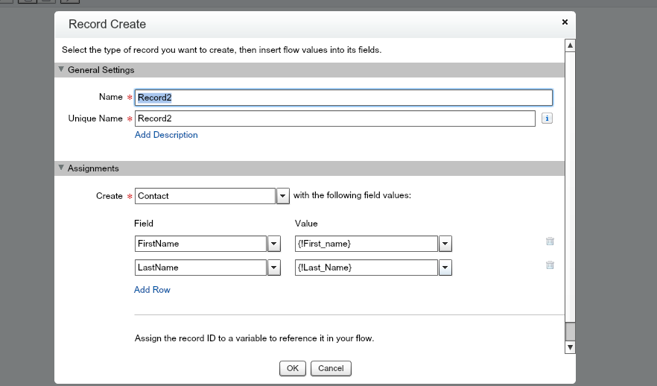Open the {!Last_Name} value dropdown arrow
Screen dimensions: 657x386
click(x=445, y=268)
